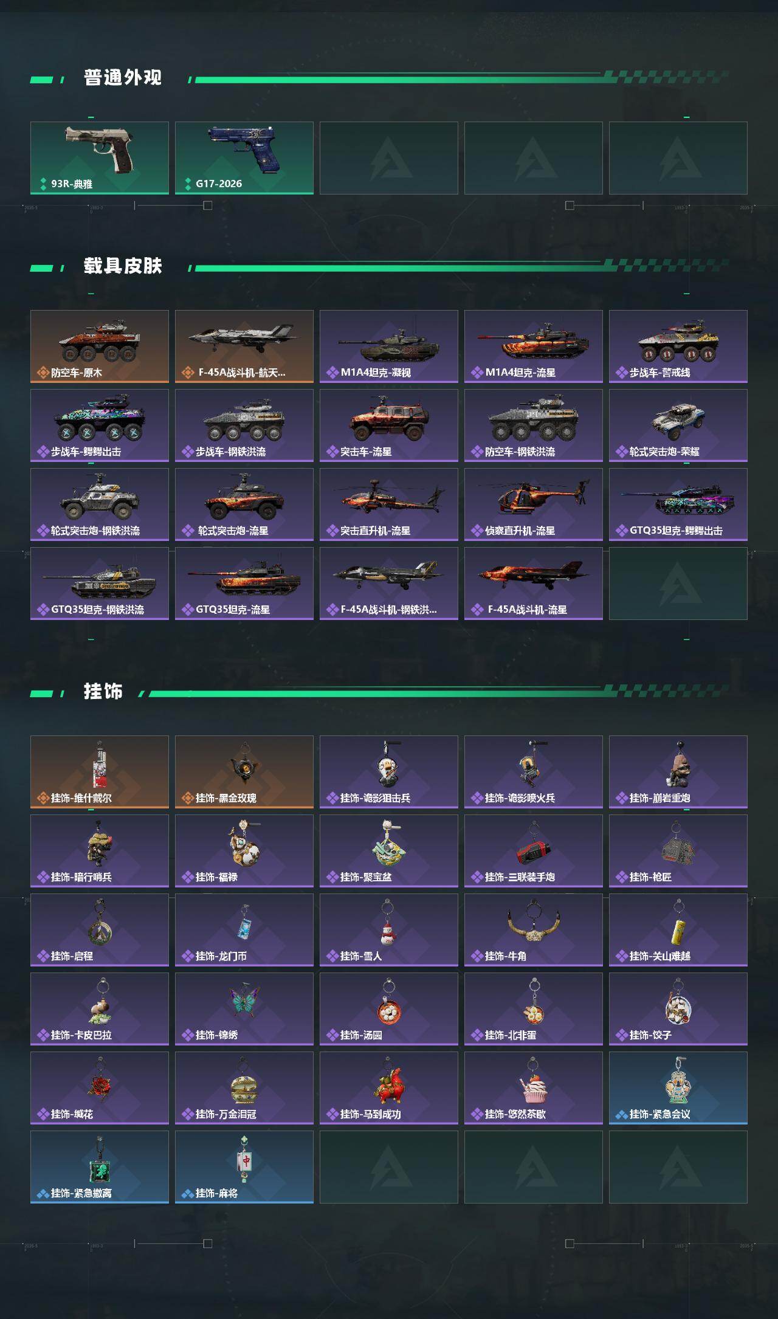The image size is (778, 1319).
Task: Pick the 突击直升机-流星 helicopter skin
Action: (x=389, y=505)
